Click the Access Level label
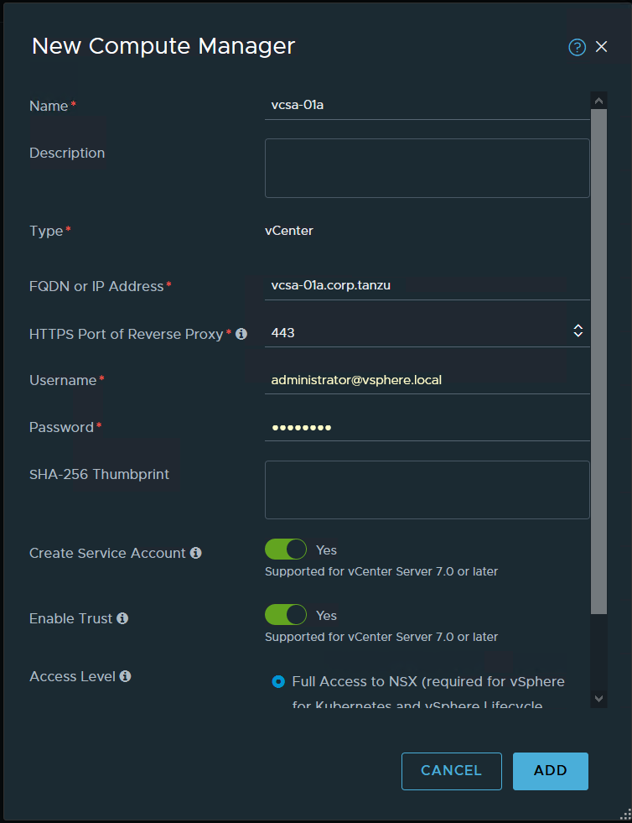Image resolution: width=632 pixels, height=823 pixels. click(x=72, y=676)
